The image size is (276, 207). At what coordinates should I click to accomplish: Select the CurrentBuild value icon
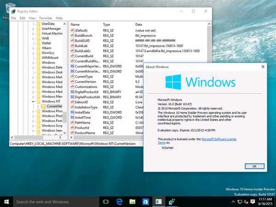click(72, 56)
